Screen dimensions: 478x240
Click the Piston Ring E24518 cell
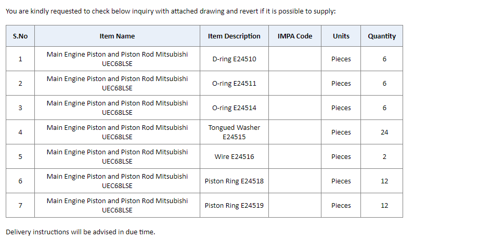point(234,181)
